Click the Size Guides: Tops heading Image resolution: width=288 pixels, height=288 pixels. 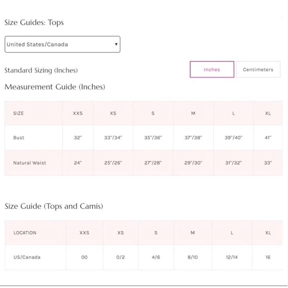point(34,22)
